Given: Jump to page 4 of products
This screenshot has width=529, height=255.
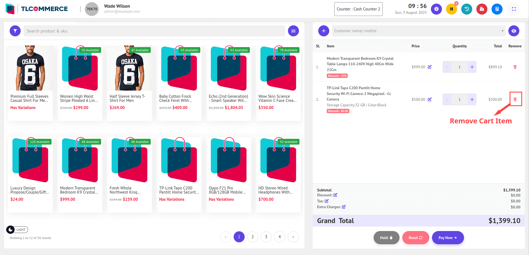Looking at the screenshot, I should click(279, 237).
